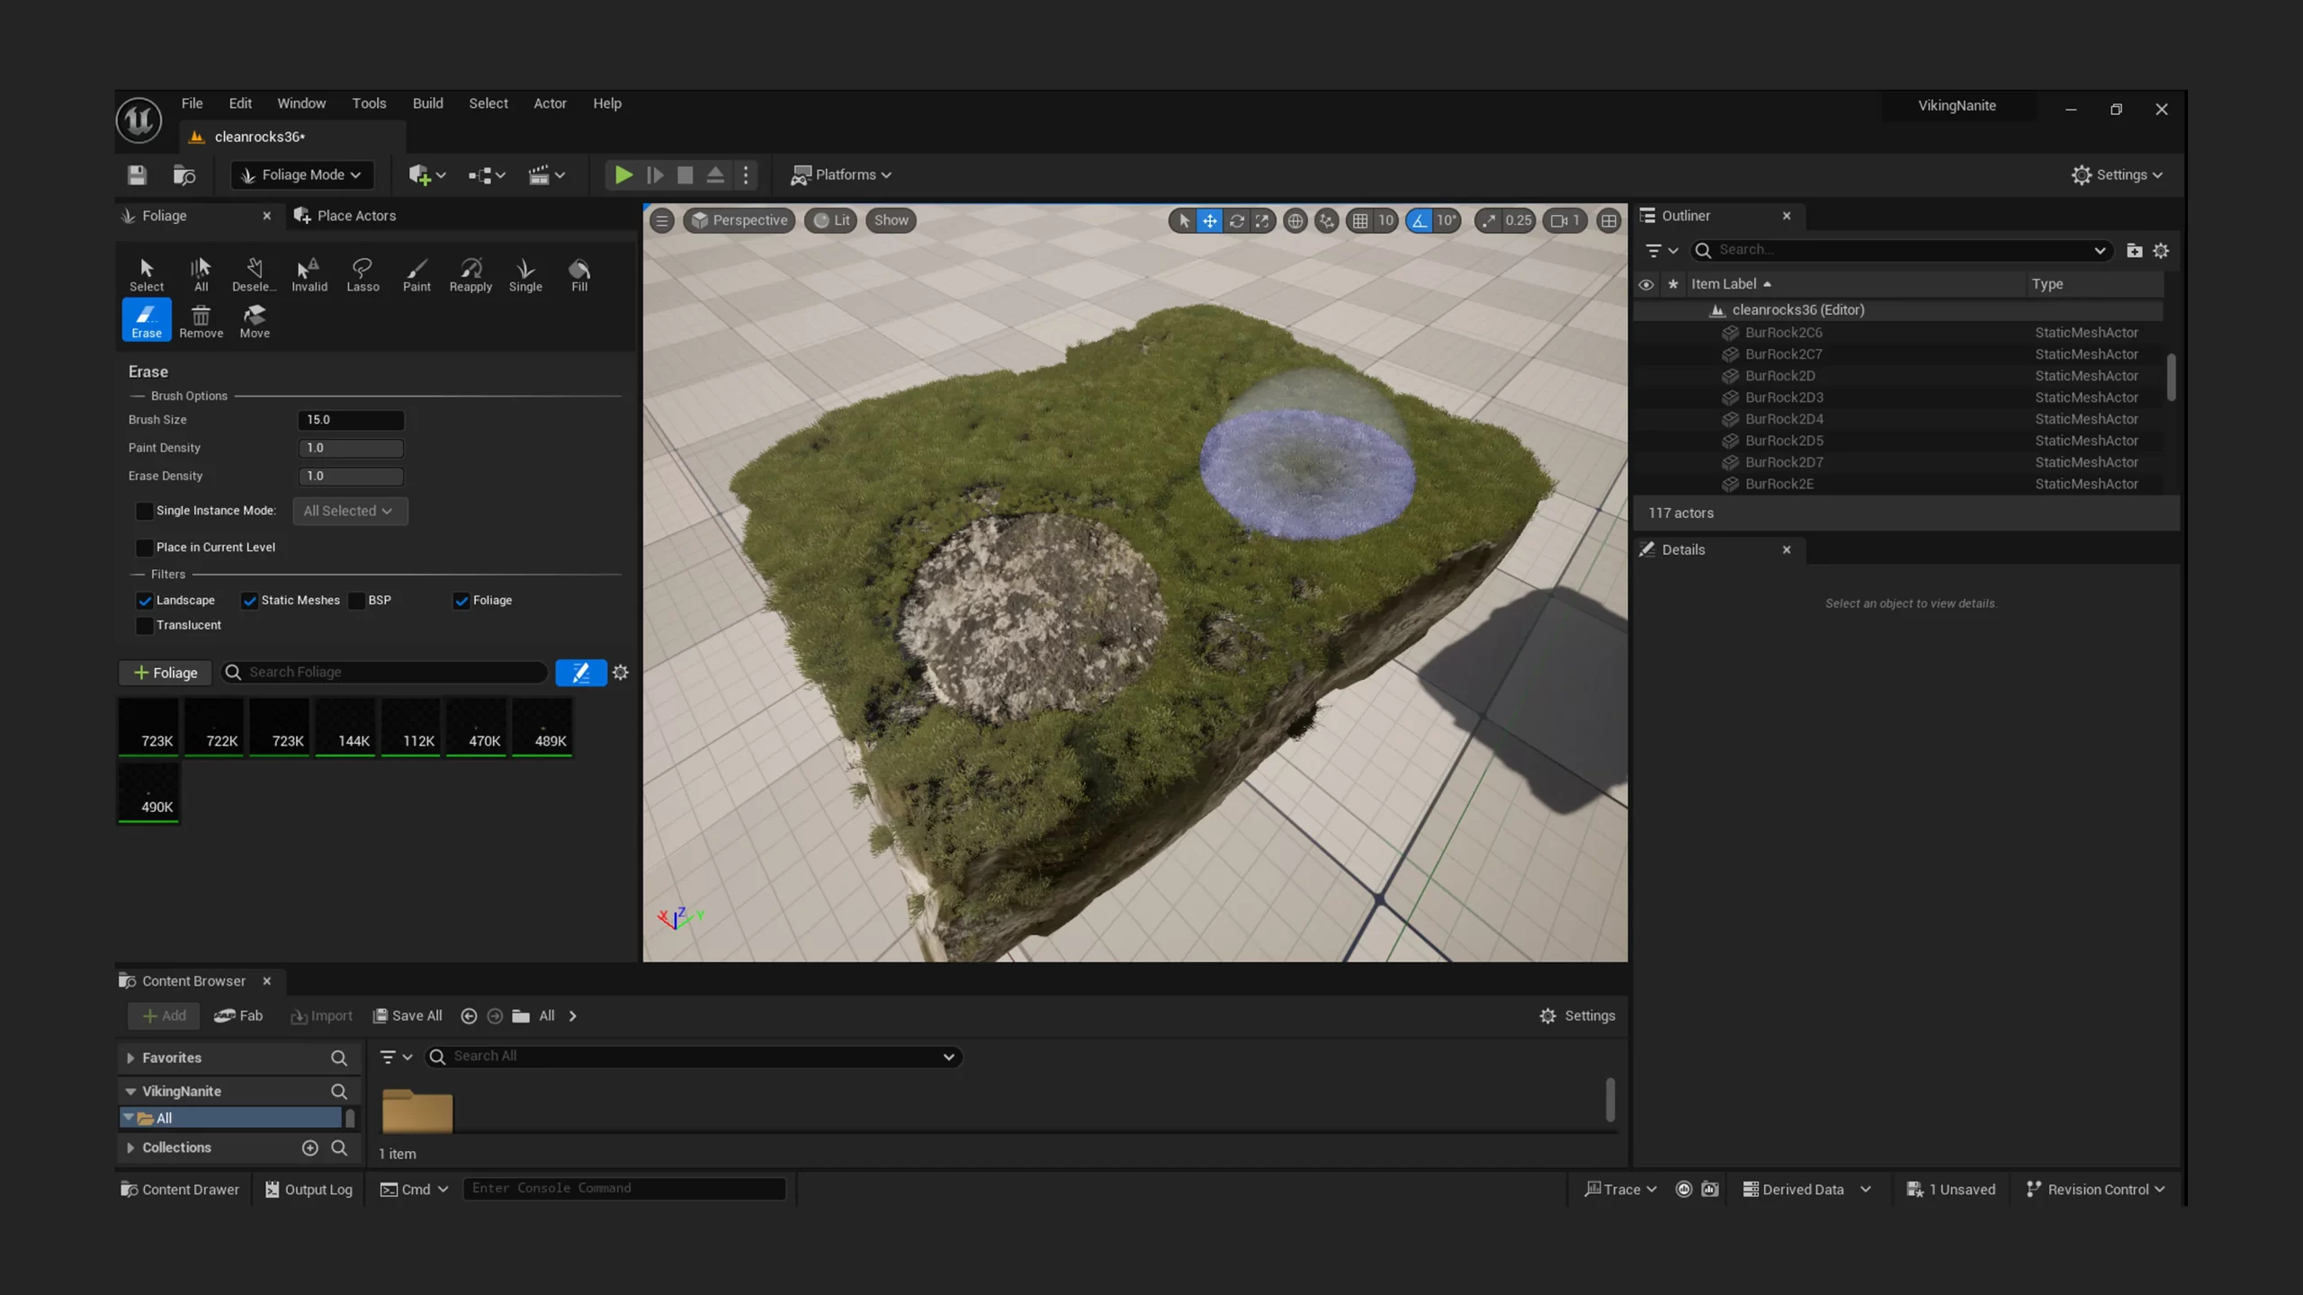The width and height of the screenshot is (2303, 1295).
Task: Click the Remove foliage tool
Action: tap(201, 321)
